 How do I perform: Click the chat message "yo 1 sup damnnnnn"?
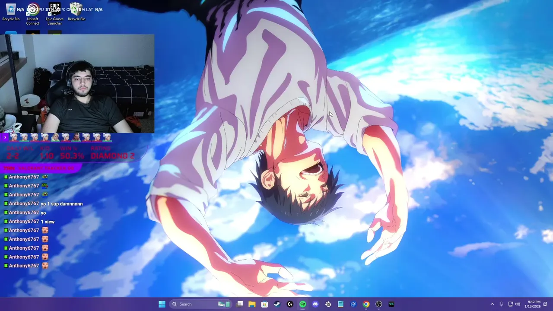[x=61, y=204]
